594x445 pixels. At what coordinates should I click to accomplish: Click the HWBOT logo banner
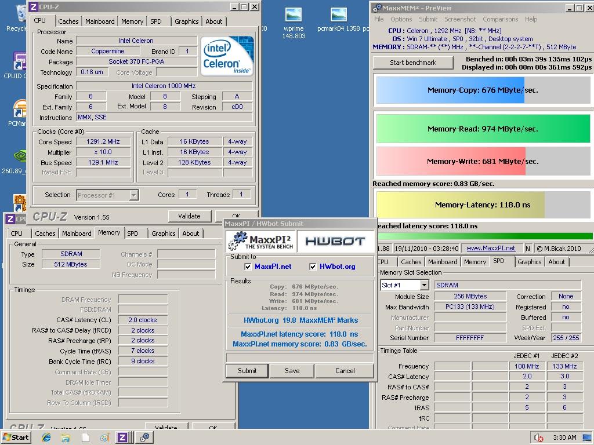tap(335, 241)
